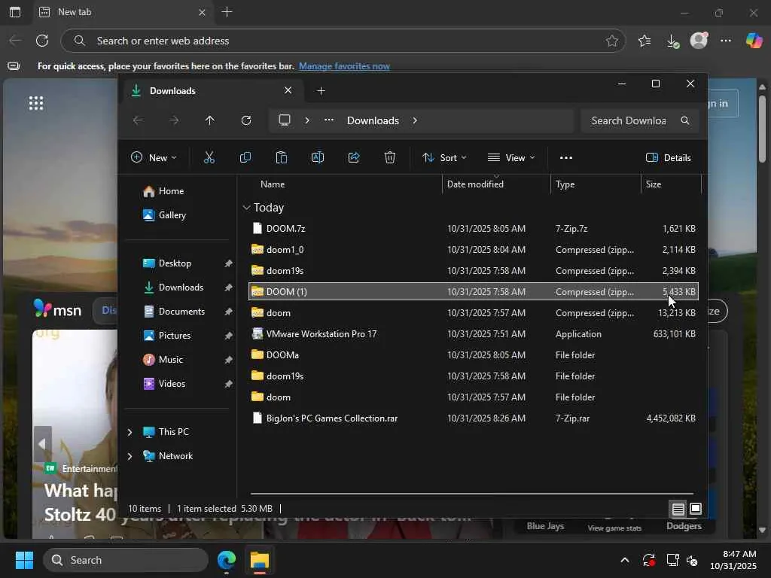This screenshot has height=578, width=771.
Task: Click the Explorer forward navigation arrow
Action: [174, 120]
